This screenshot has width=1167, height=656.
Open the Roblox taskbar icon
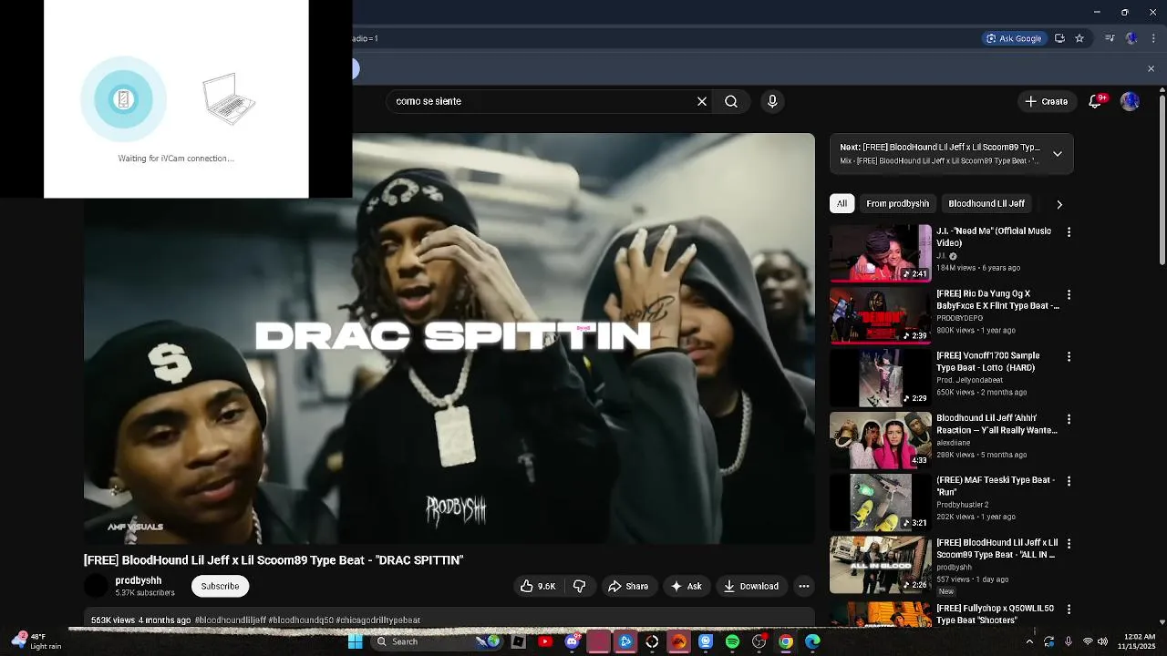coord(518,641)
